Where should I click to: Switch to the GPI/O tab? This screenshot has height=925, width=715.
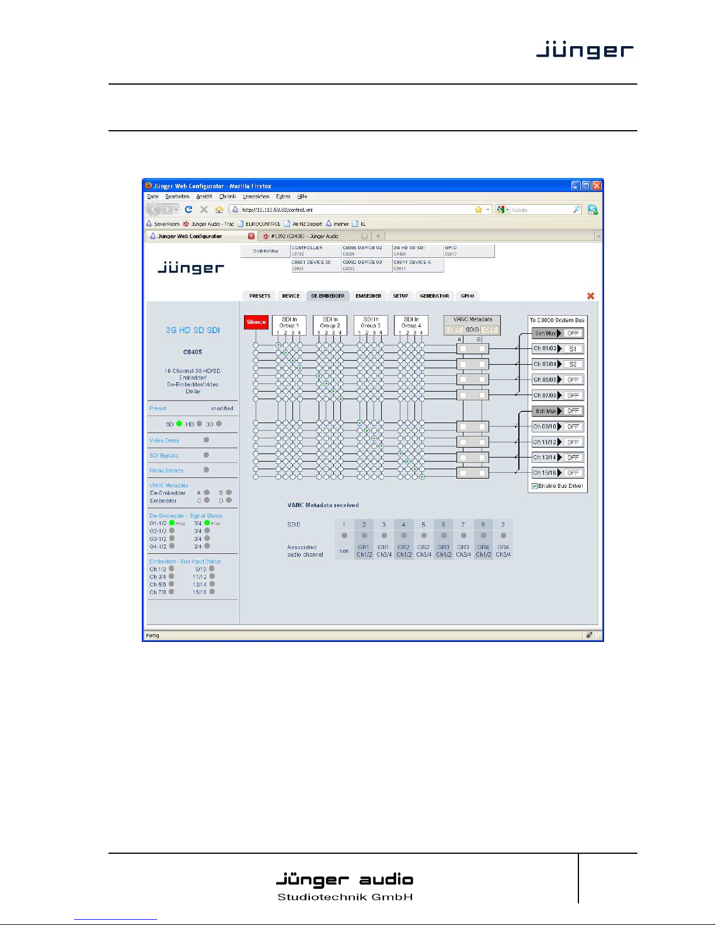[x=468, y=296]
